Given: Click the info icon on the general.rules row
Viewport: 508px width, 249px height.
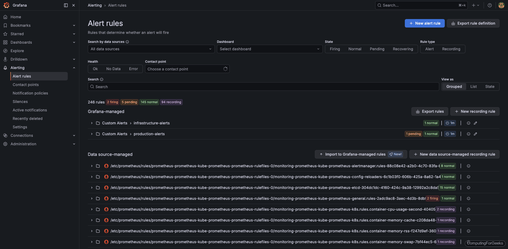Looking at the screenshot, I should (469, 198).
